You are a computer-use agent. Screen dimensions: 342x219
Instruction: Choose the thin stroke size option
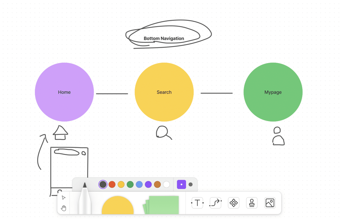pyautogui.click(x=181, y=184)
